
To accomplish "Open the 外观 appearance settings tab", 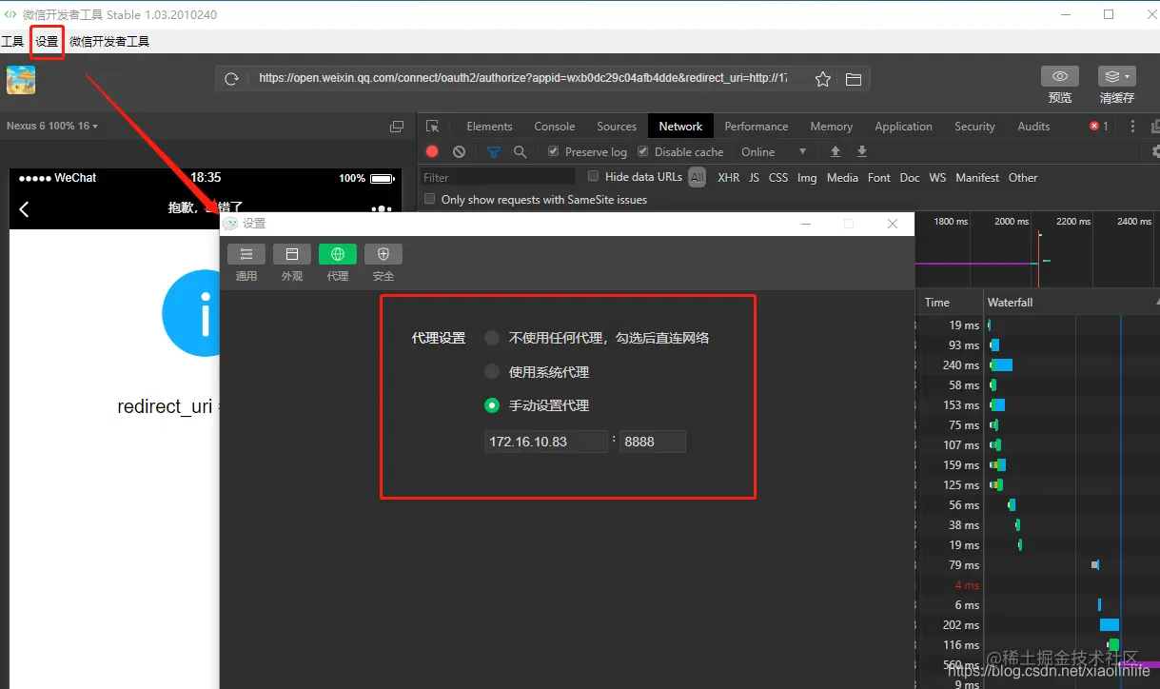I will coord(292,263).
